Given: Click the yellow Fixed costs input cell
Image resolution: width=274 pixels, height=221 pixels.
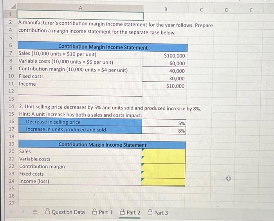Looking at the screenshot, I should tap(163, 174).
